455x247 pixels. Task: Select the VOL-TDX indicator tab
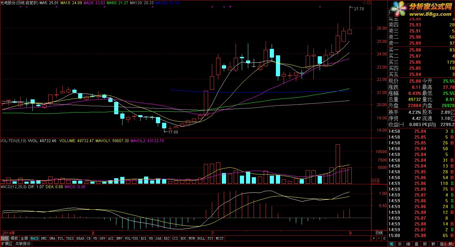(x=131, y=238)
